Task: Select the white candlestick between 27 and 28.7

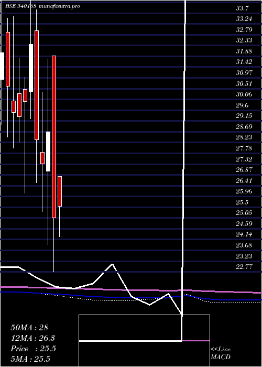Action: (48, 152)
